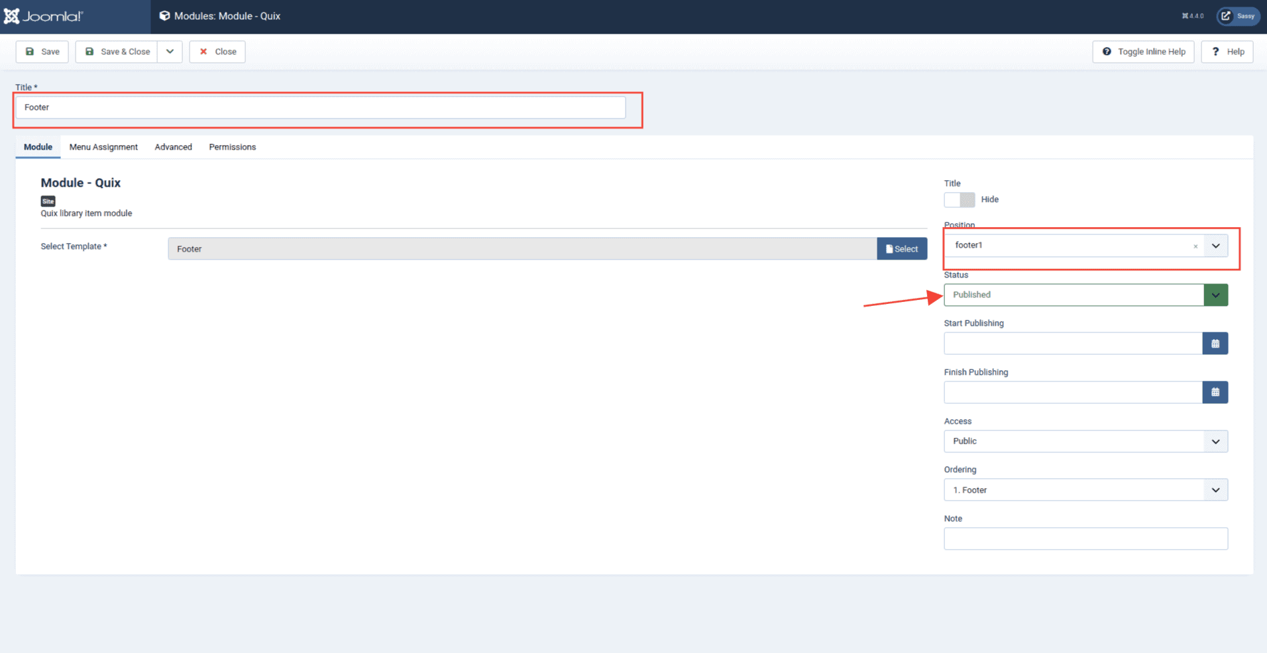Click the Joomla logo icon
Image resolution: width=1267 pixels, height=653 pixels.
coord(12,16)
